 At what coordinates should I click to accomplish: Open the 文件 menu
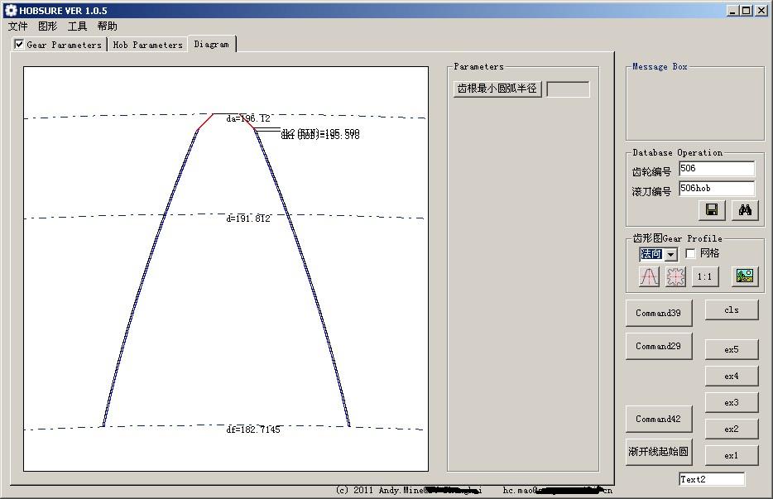[x=17, y=26]
